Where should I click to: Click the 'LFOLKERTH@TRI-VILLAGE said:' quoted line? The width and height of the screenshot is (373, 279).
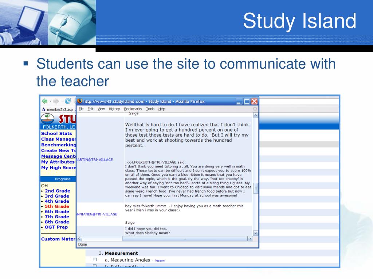(x=155, y=162)
